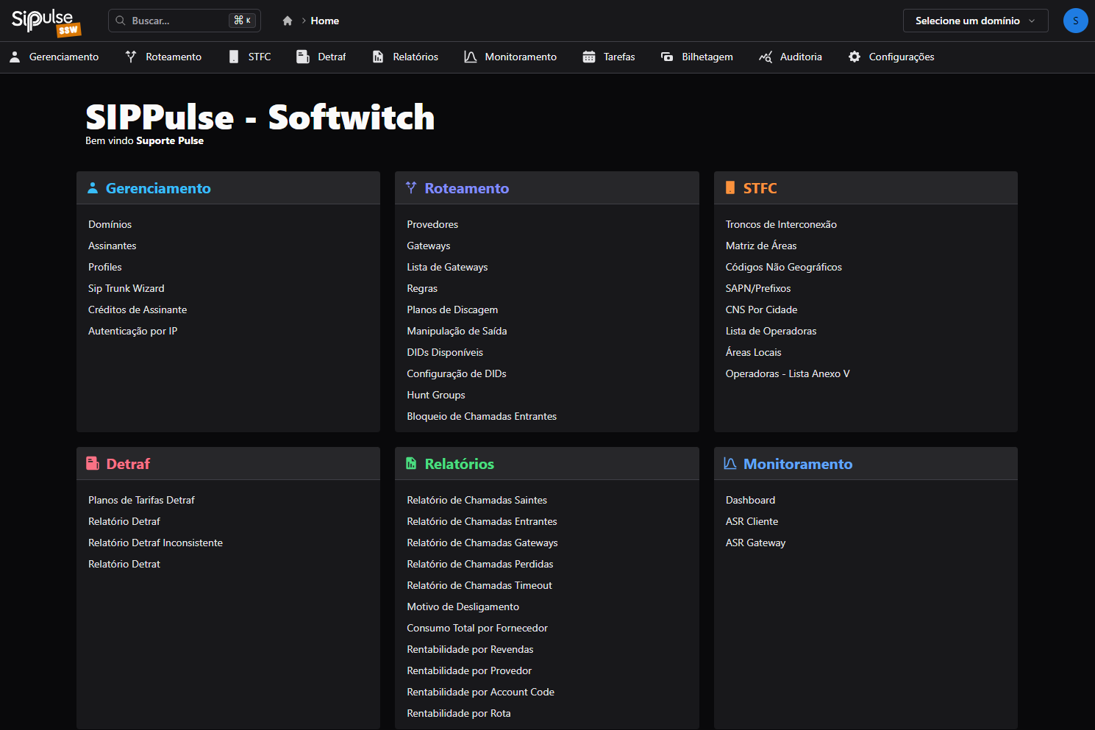The width and height of the screenshot is (1095, 730).
Task: Open Manipulação de Saída link
Action: 457,331
